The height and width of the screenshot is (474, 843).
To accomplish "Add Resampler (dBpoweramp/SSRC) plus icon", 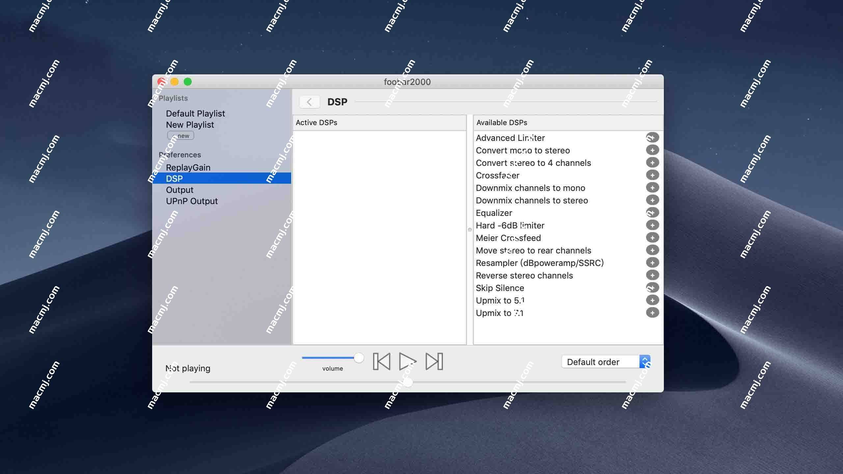I will click(x=652, y=263).
